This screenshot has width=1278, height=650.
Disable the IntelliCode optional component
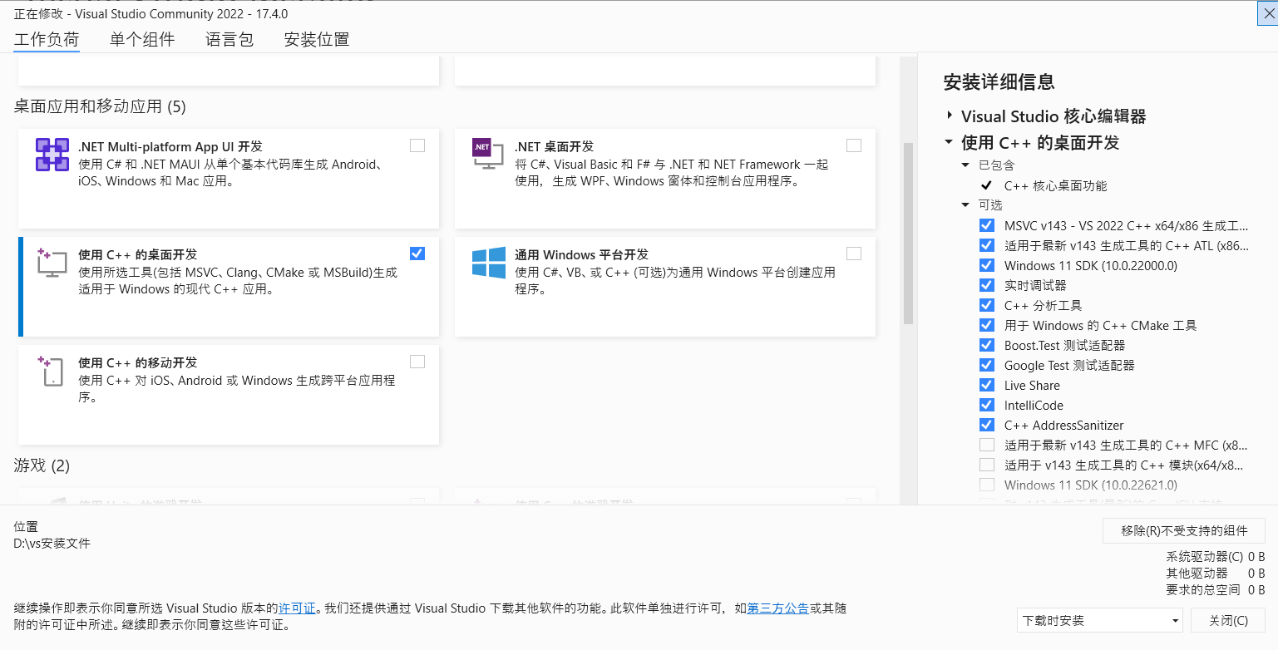click(986, 404)
